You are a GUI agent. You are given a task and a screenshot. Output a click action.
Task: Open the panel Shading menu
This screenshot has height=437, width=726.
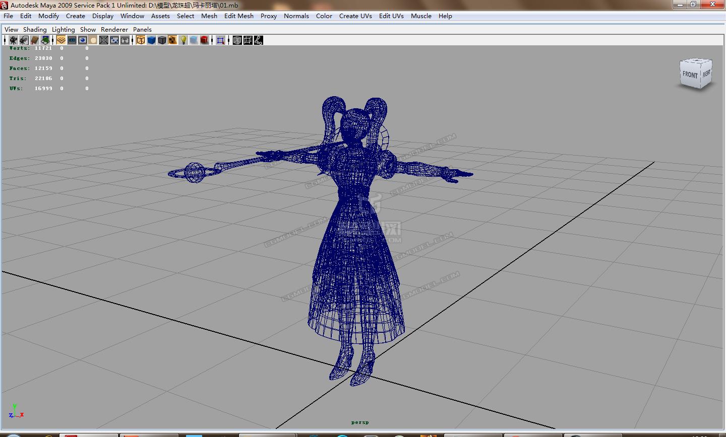click(x=35, y=30)
